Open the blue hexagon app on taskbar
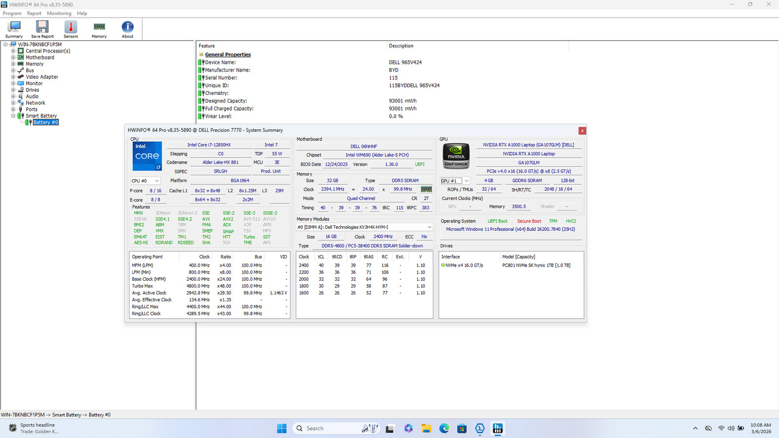This screenshot has width=779, height=438. pos(480,428)
